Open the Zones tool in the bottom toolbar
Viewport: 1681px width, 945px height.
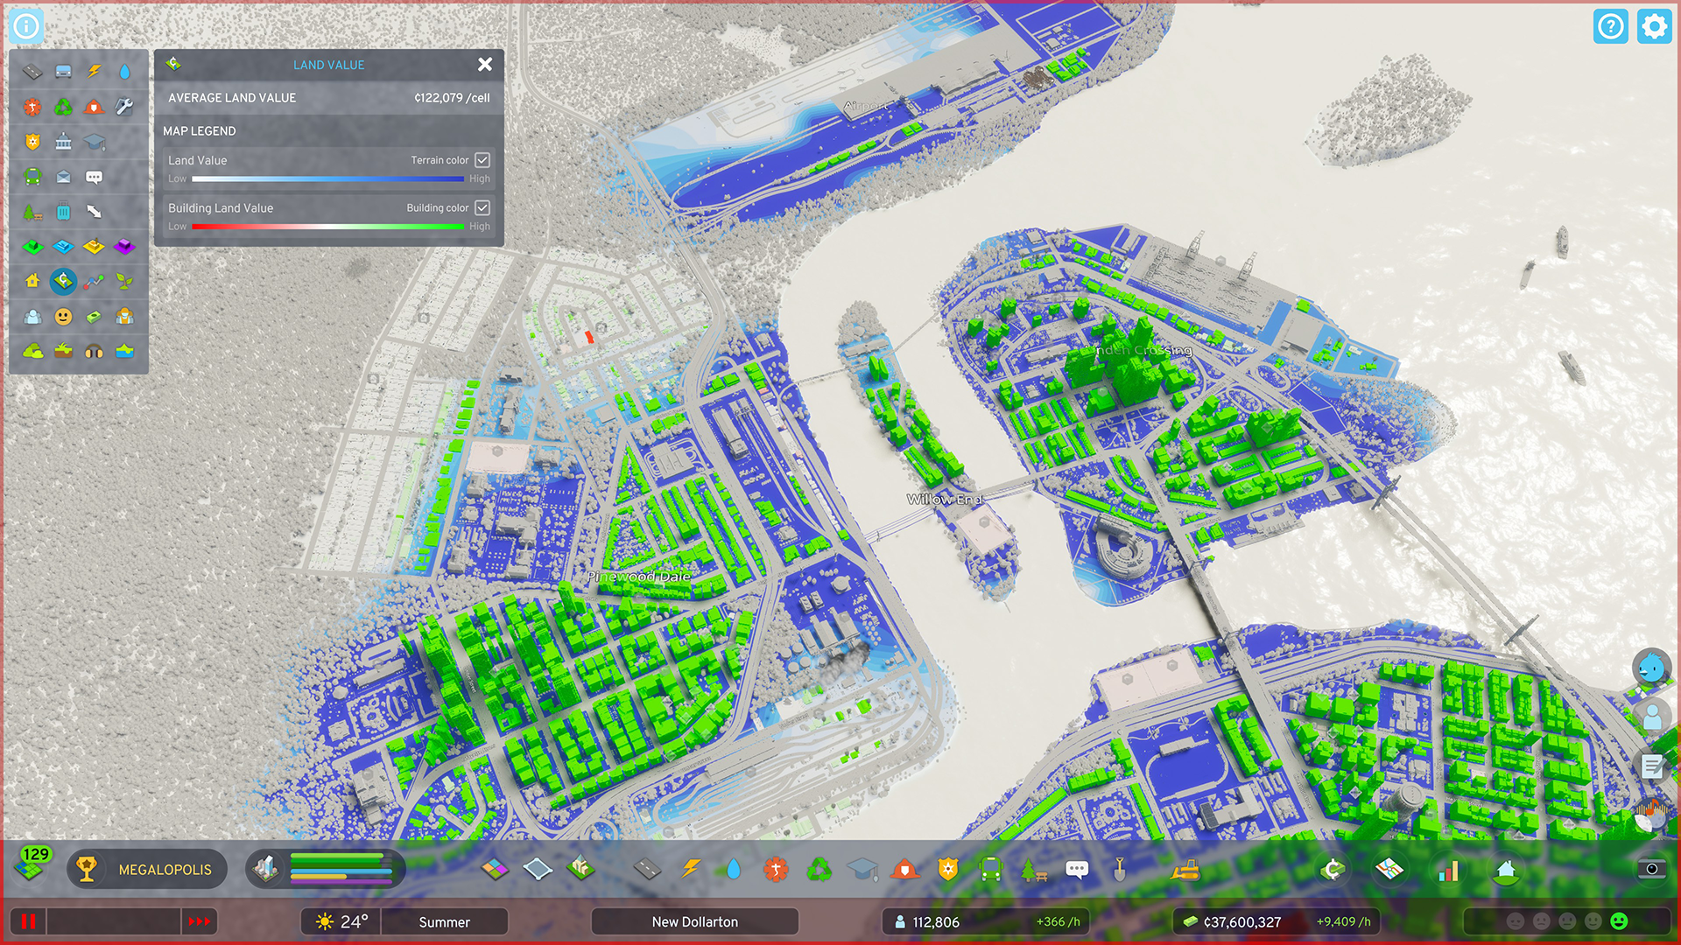[x=495, y=869]
